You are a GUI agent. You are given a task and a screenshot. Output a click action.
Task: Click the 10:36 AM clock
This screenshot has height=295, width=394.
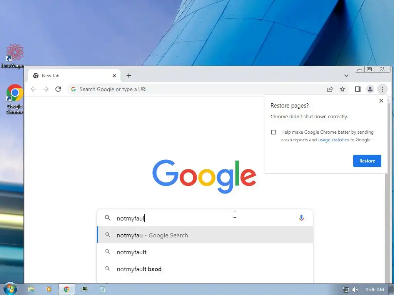[x=374, y=290]
